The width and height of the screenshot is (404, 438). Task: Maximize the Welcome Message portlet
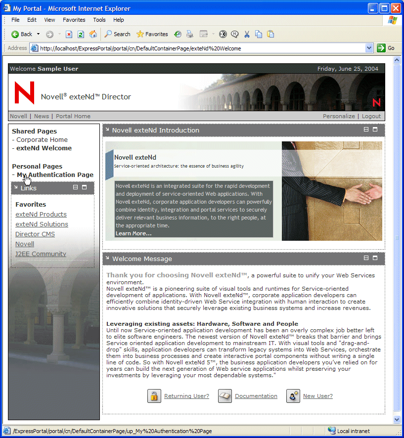pyautogui.click(x=375, y=258)
